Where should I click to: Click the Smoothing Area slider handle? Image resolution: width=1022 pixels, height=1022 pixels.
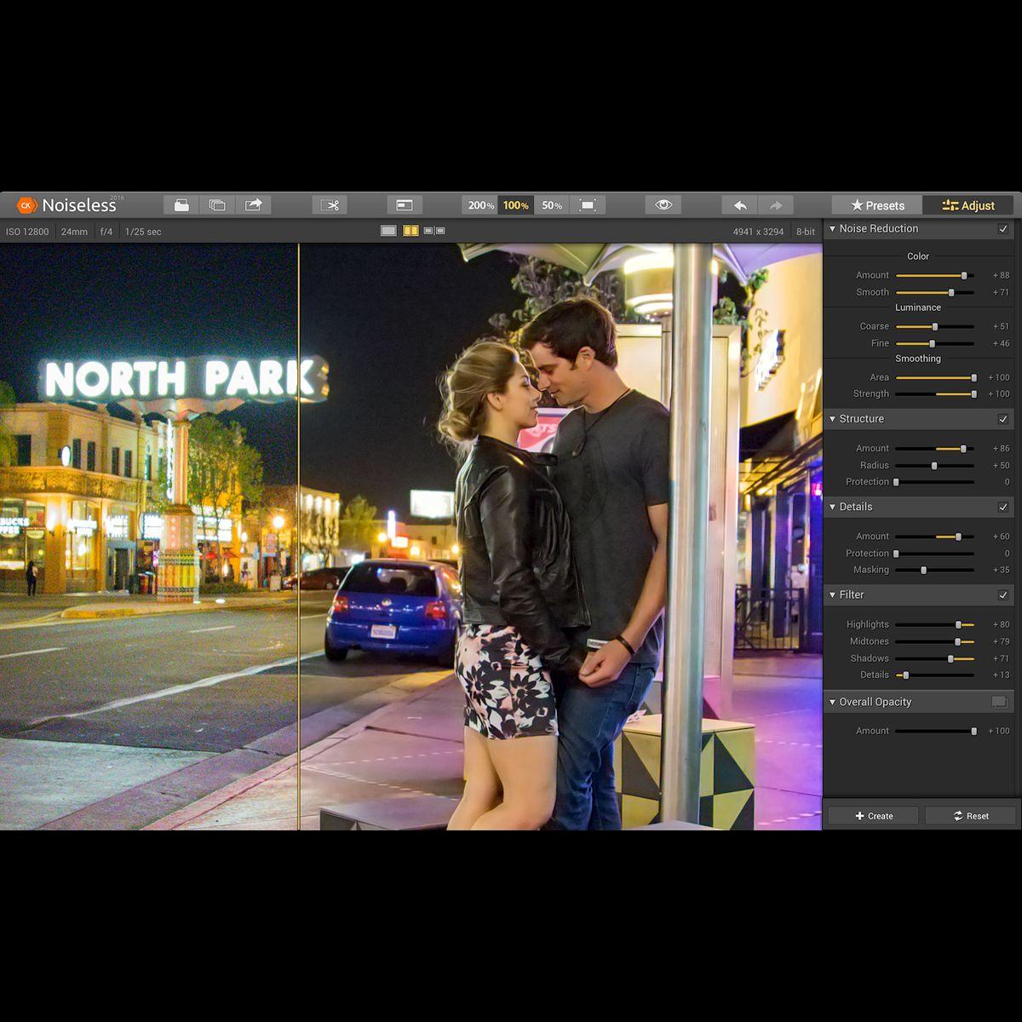[973, 377]
